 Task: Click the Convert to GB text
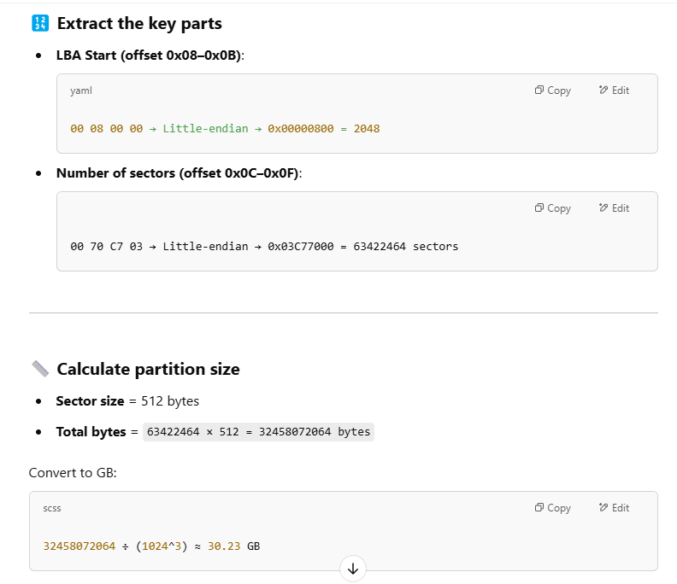[72, 472]
